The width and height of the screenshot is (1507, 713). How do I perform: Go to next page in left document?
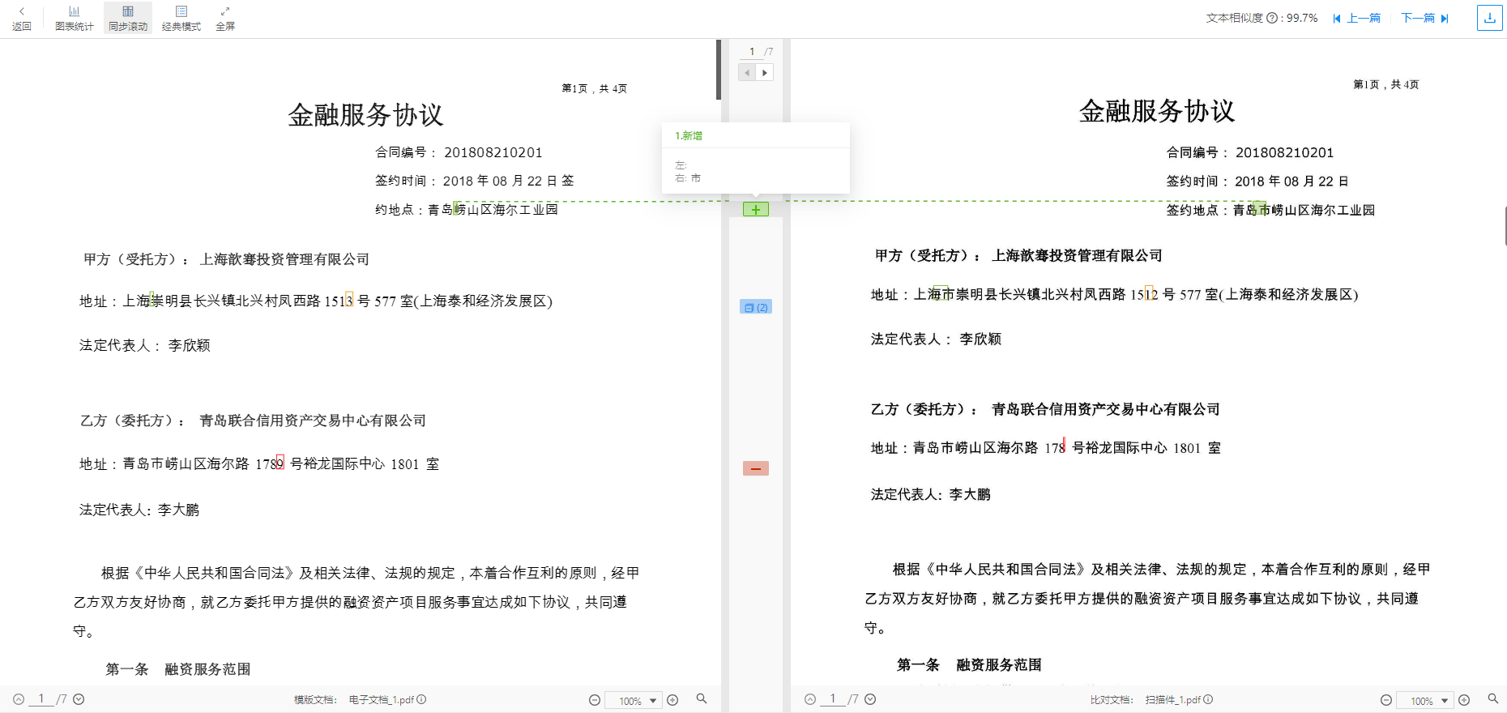pos(79,699)
